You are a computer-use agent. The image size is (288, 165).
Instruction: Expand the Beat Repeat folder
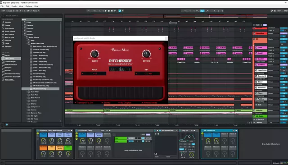tap(27, 98)
